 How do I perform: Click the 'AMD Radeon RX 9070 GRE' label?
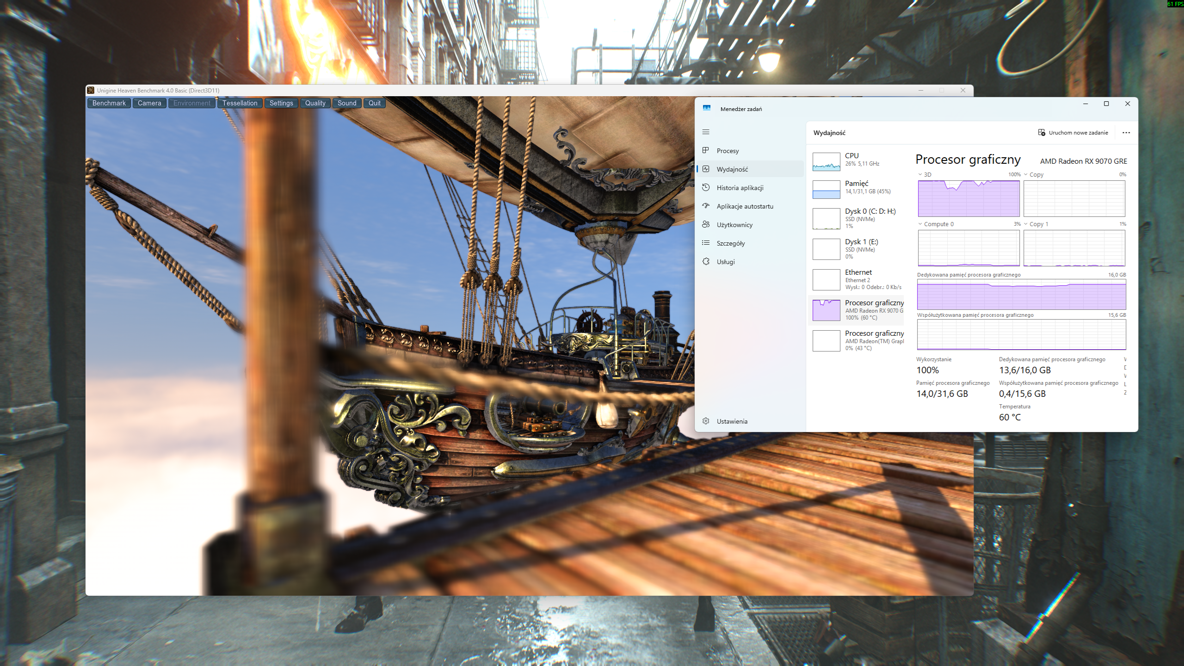tap(1084, 161)
